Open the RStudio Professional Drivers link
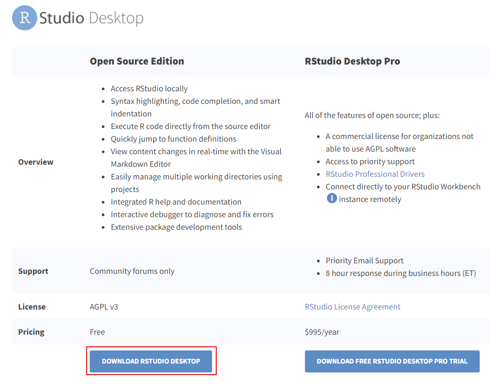This screenshot has width=496, height=384. 375,174
